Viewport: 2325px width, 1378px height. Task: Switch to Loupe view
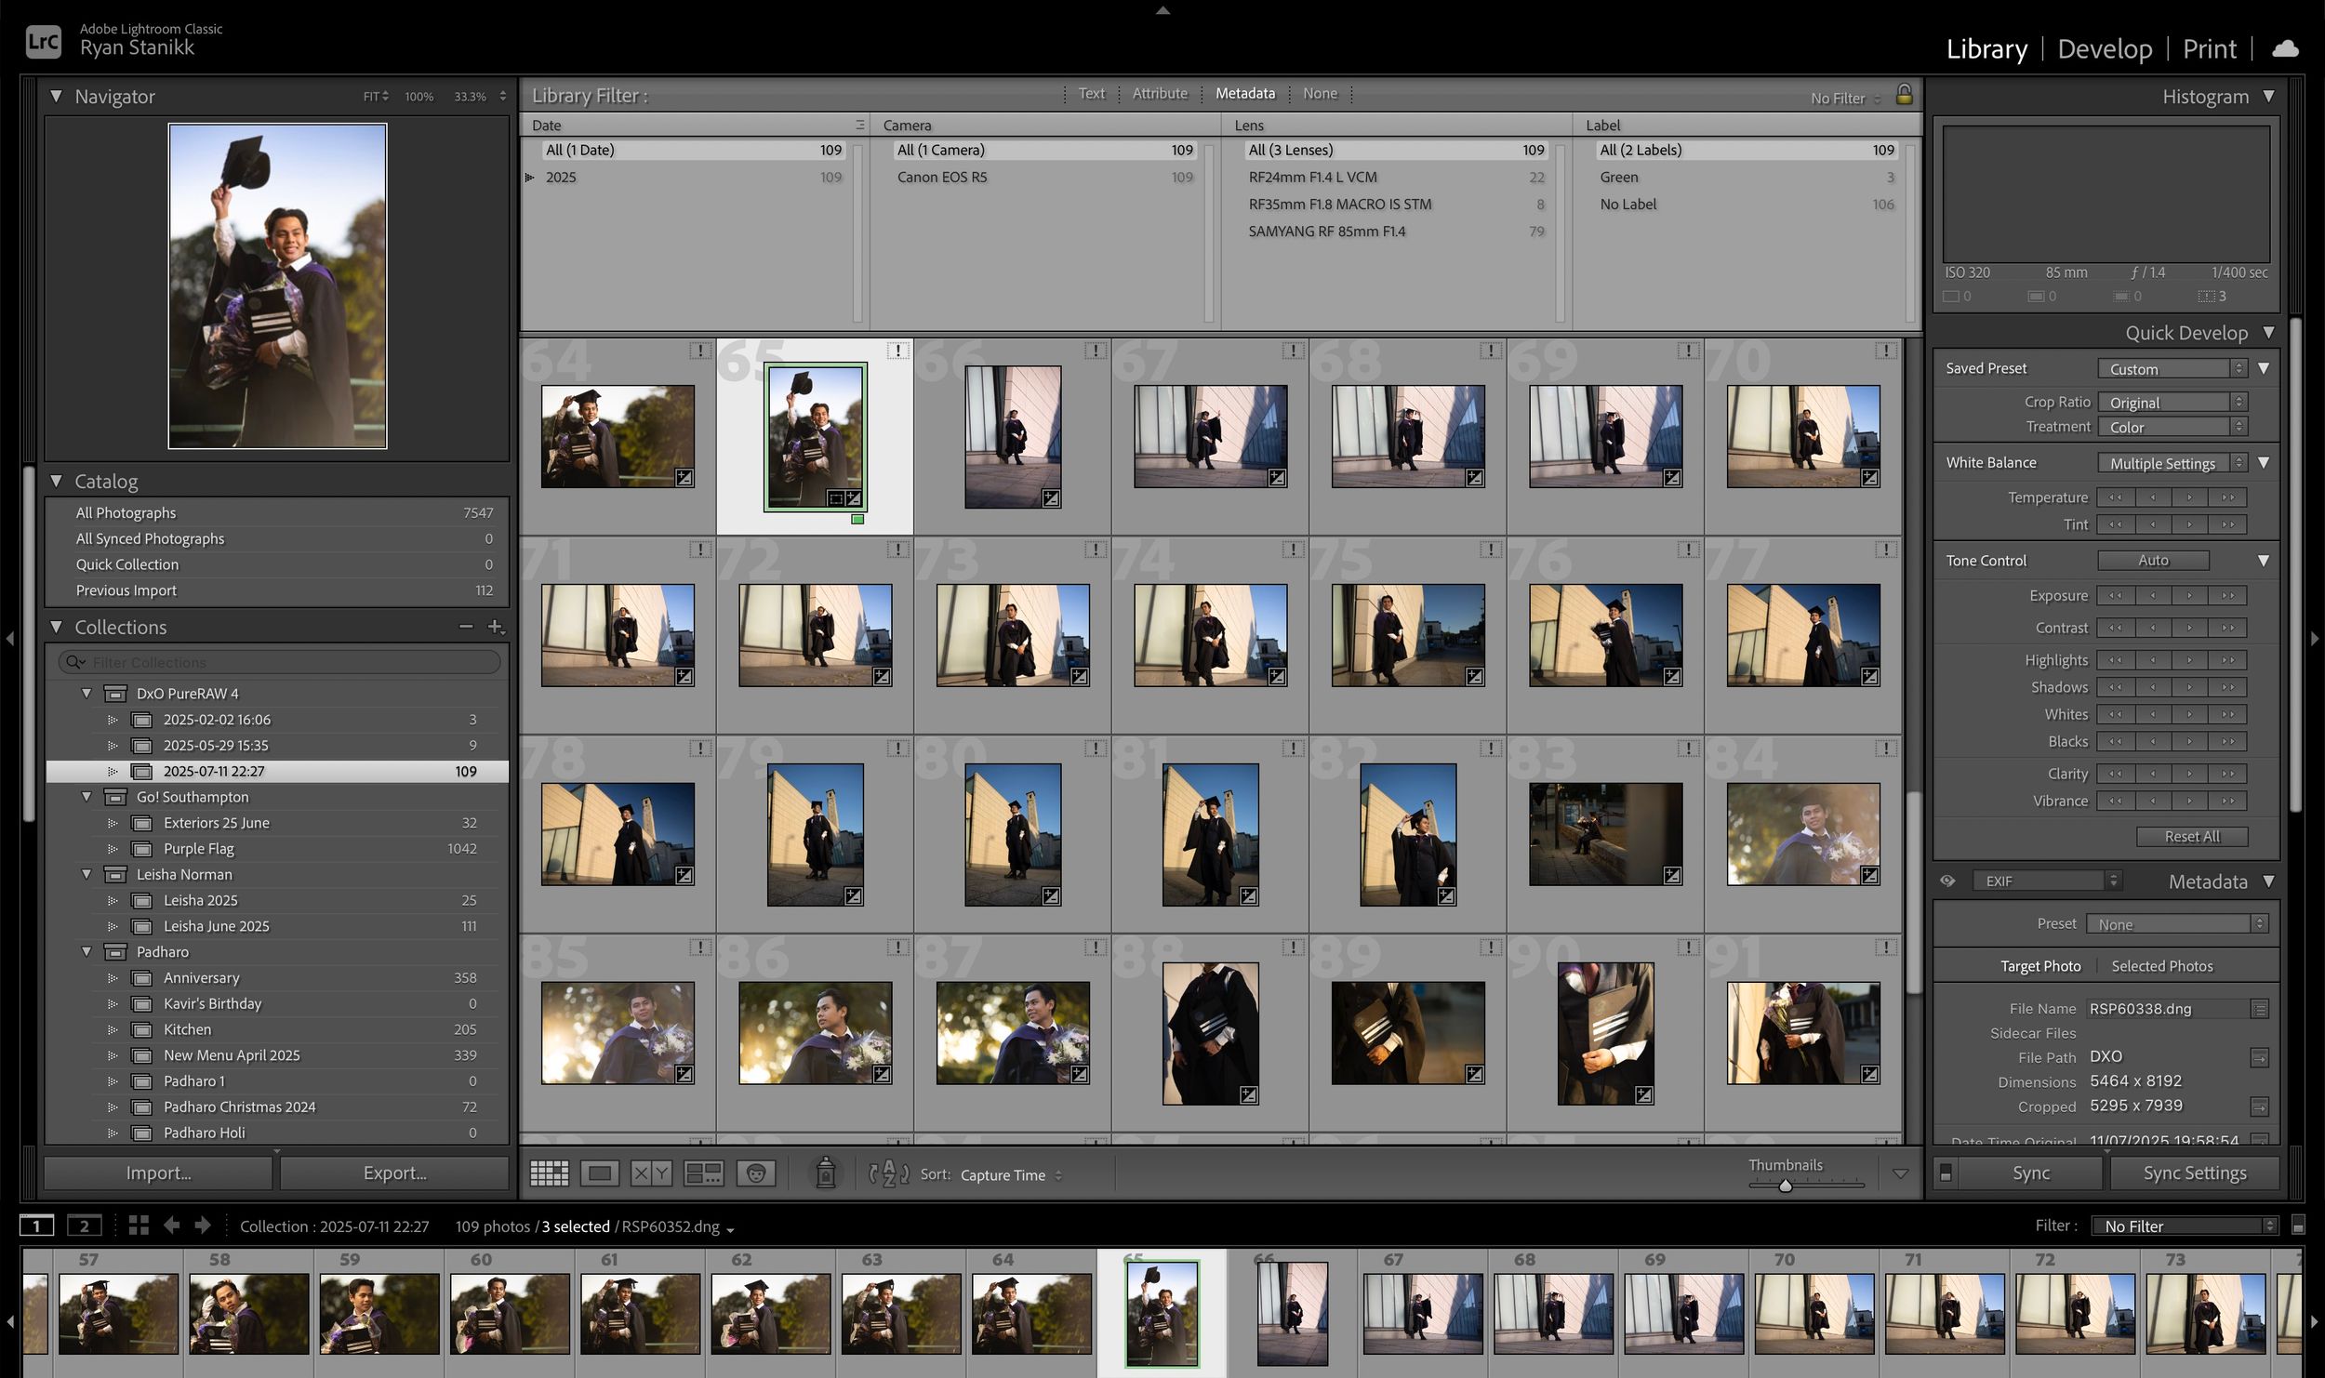tap(600, 1174)
